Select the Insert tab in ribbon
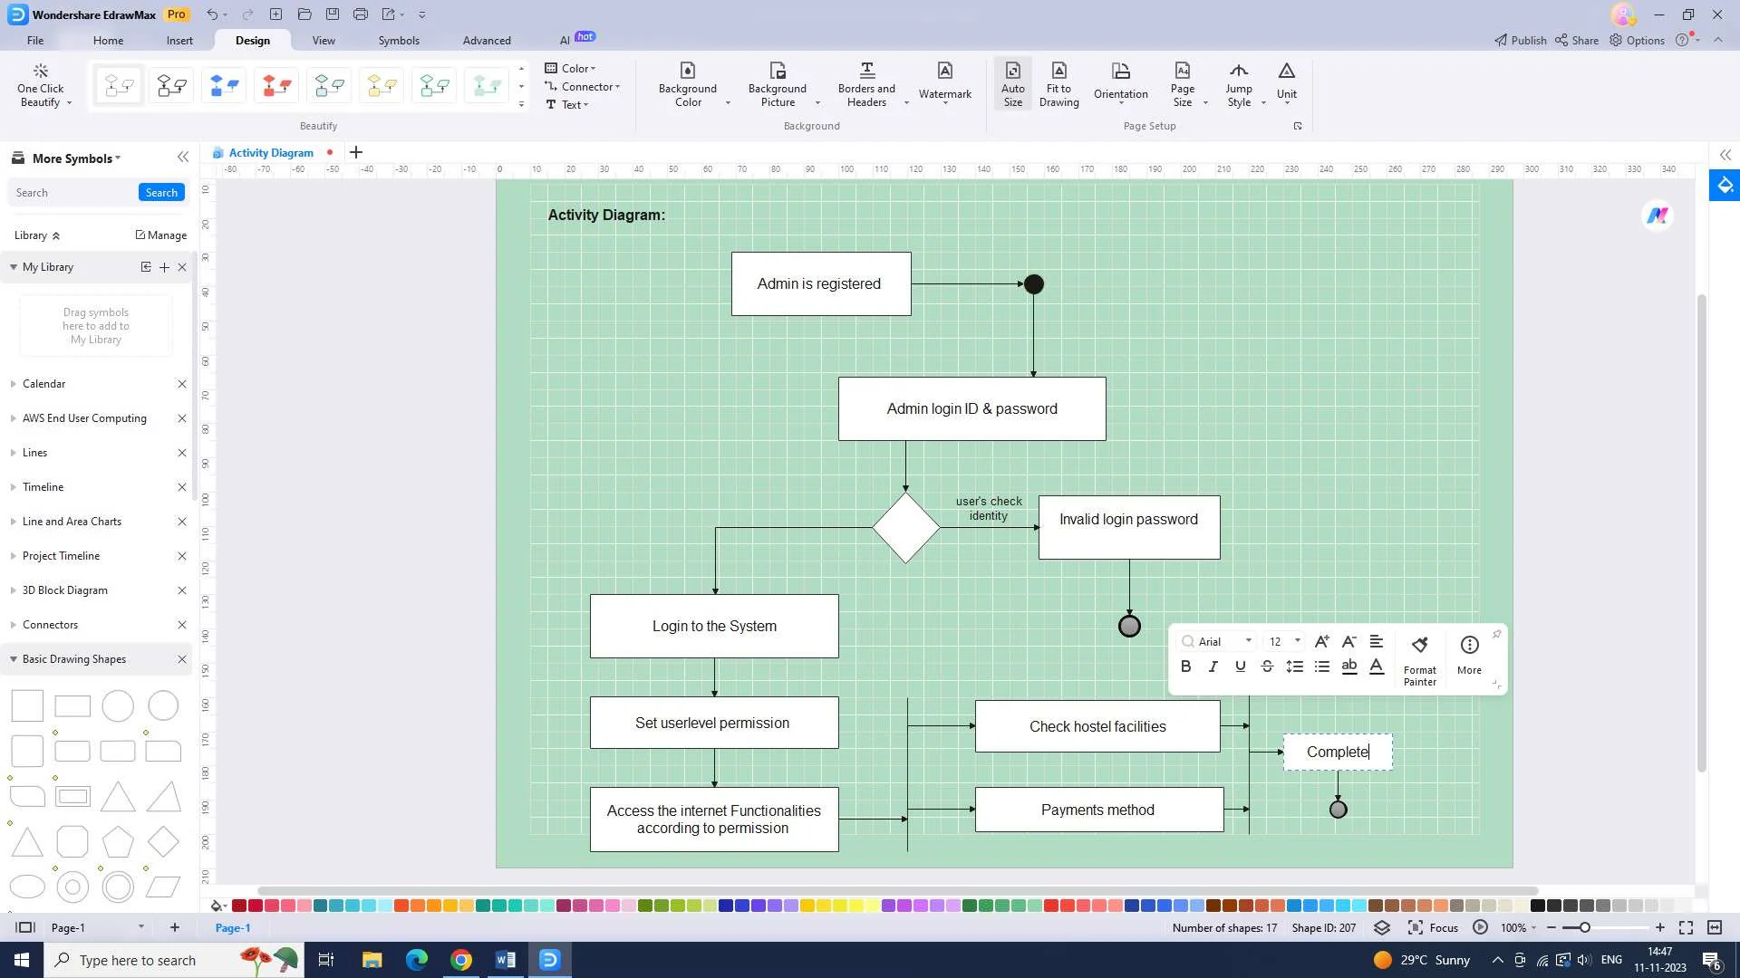The image size is (1740, 978). click(179, 40)
